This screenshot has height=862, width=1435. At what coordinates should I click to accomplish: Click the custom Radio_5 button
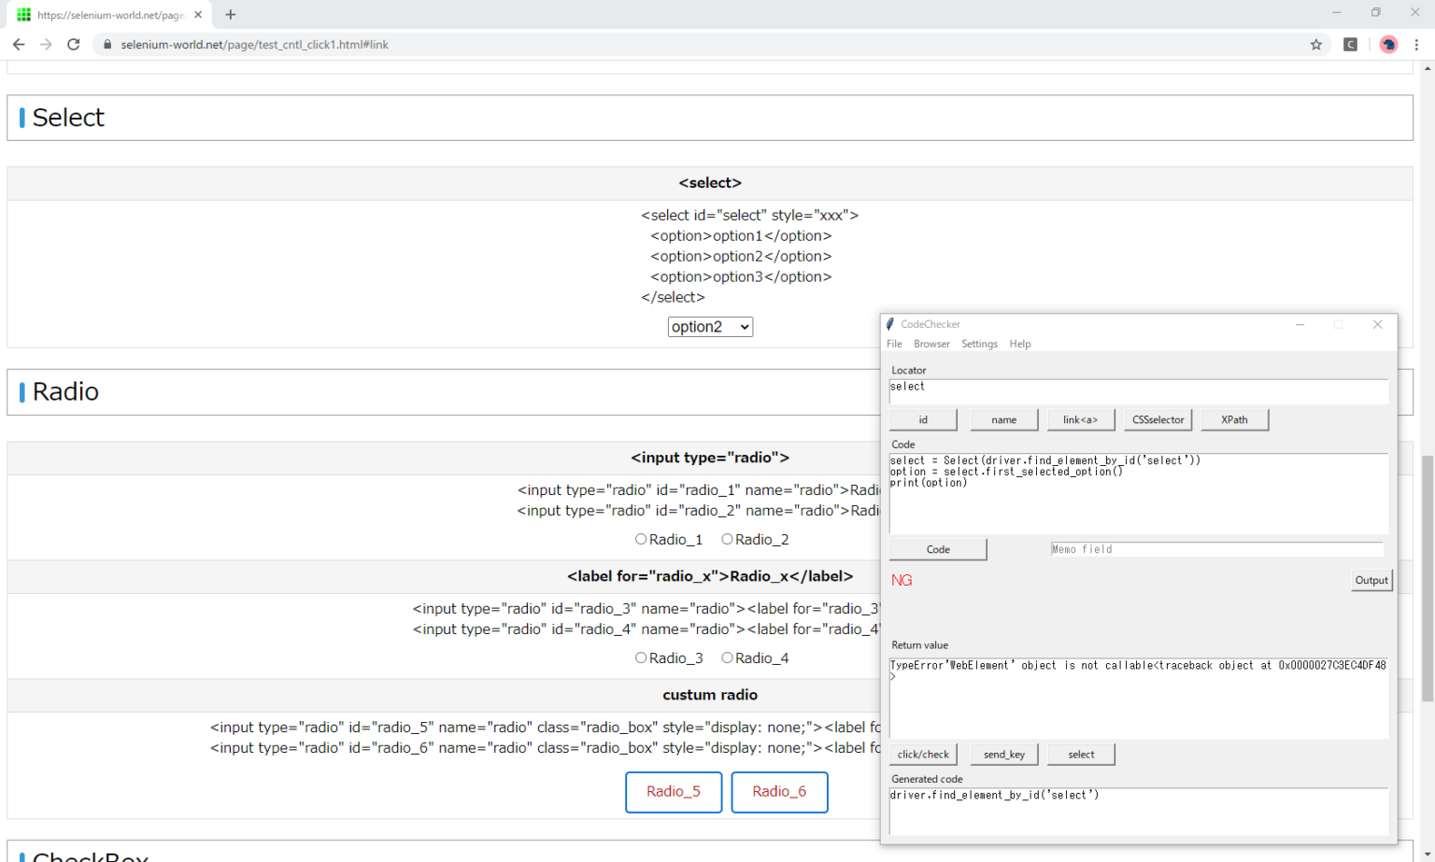click(x=673, y=792)
